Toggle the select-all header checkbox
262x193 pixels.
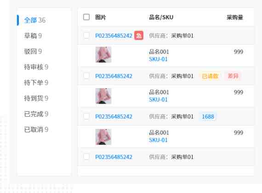coord(86,17)
